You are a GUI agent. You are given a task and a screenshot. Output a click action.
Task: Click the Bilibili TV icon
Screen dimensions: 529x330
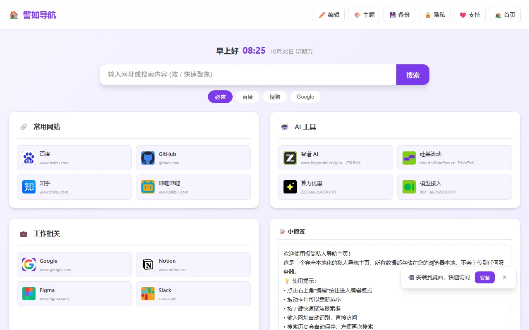pyautogui.click(x=148, y=187)
